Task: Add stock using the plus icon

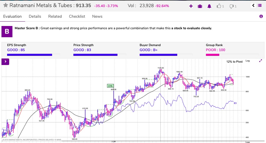Action: pos(191,6)
